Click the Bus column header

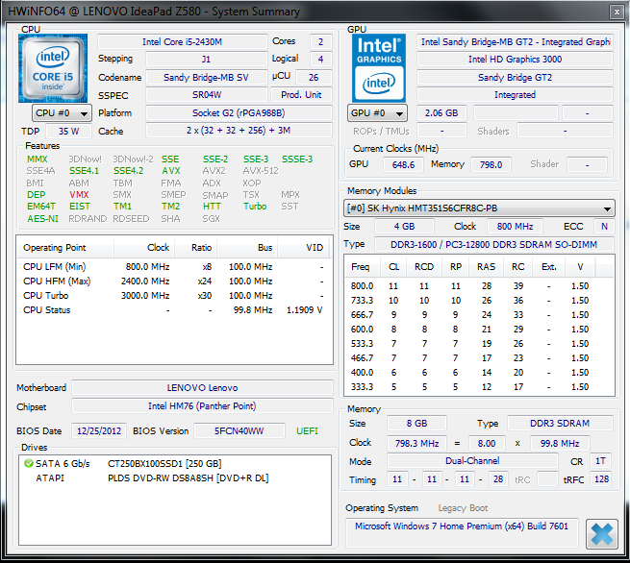(247, 248)
